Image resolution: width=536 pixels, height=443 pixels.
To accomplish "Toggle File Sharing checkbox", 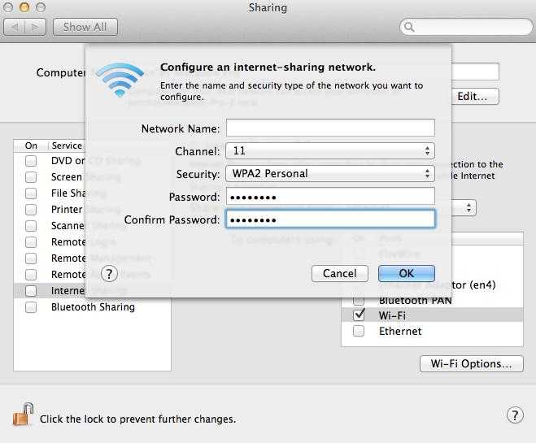I will pyautogui.click(x=31, y=193).
